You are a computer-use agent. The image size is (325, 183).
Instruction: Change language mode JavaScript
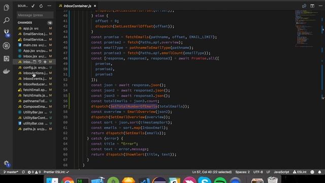281,172
